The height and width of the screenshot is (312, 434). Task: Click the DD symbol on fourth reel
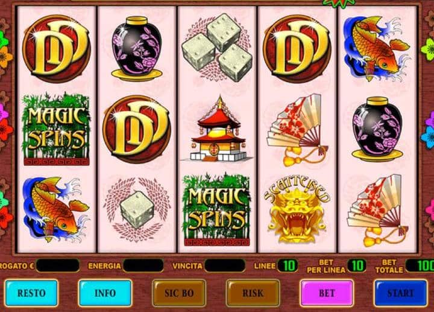[297, 48]
